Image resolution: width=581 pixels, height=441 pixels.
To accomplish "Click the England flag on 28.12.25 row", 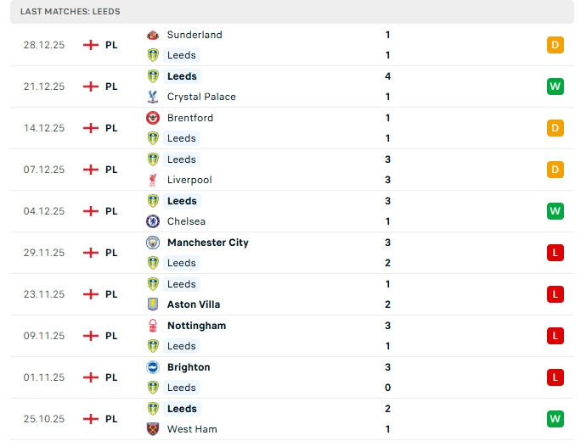I will pyautogui.click(x=91, y=45).
